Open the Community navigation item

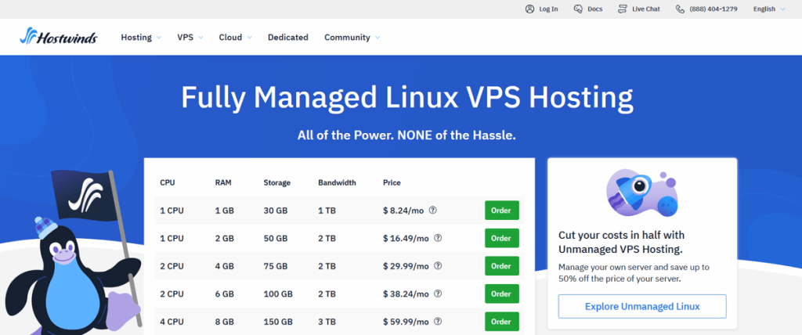347,38
